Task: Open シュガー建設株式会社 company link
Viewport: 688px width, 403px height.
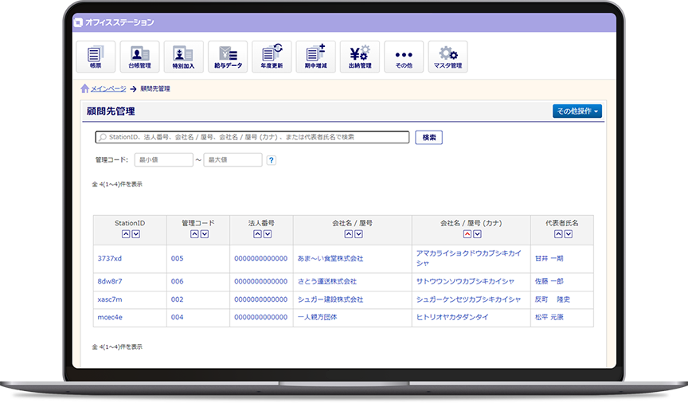Action: [x=330, y=299]
